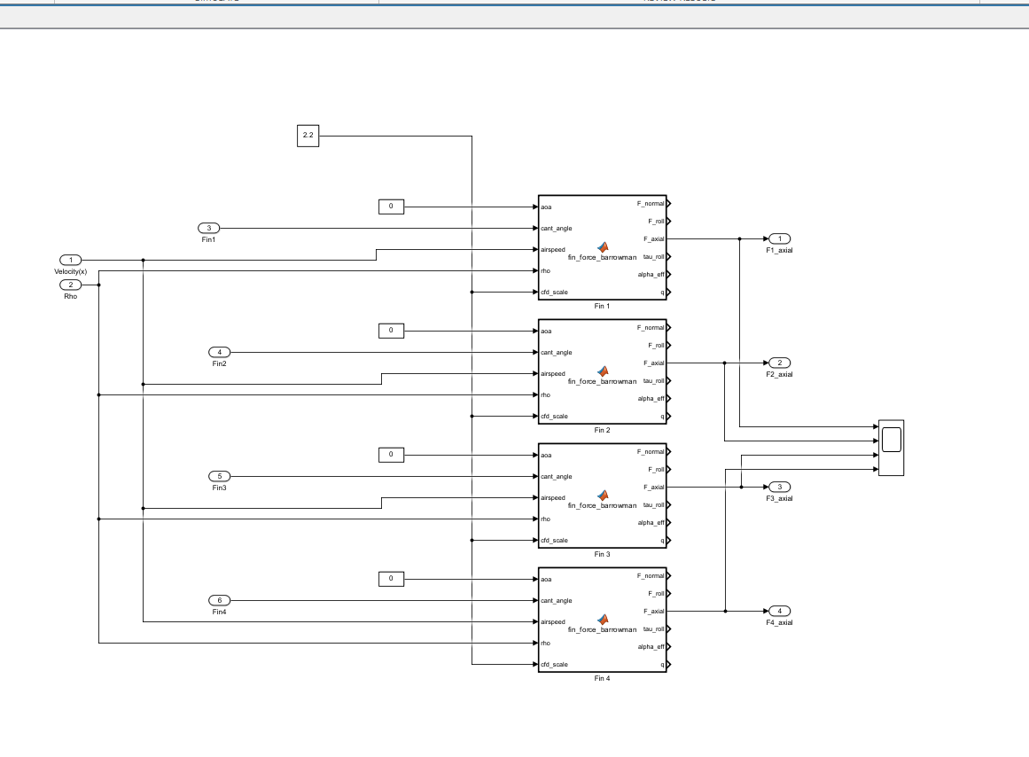Select the Rho input port

(x=71, y=285)
